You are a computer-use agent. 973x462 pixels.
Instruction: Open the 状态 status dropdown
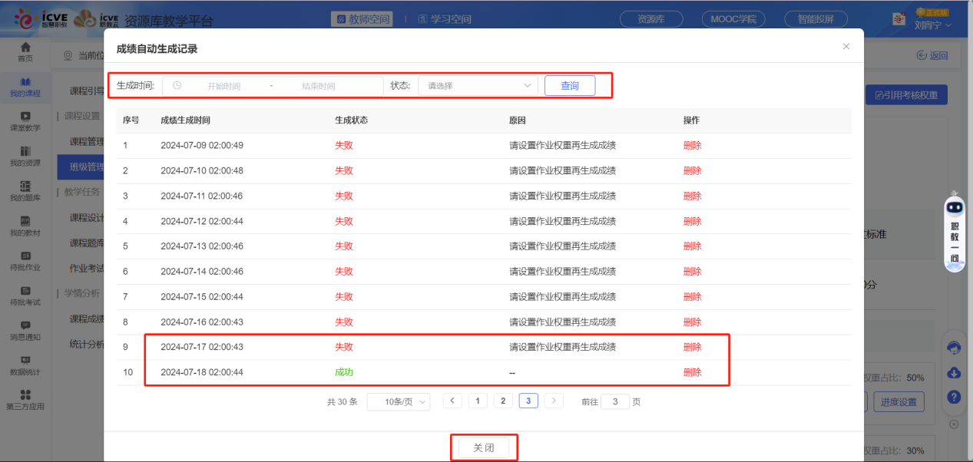pos(476,86)
